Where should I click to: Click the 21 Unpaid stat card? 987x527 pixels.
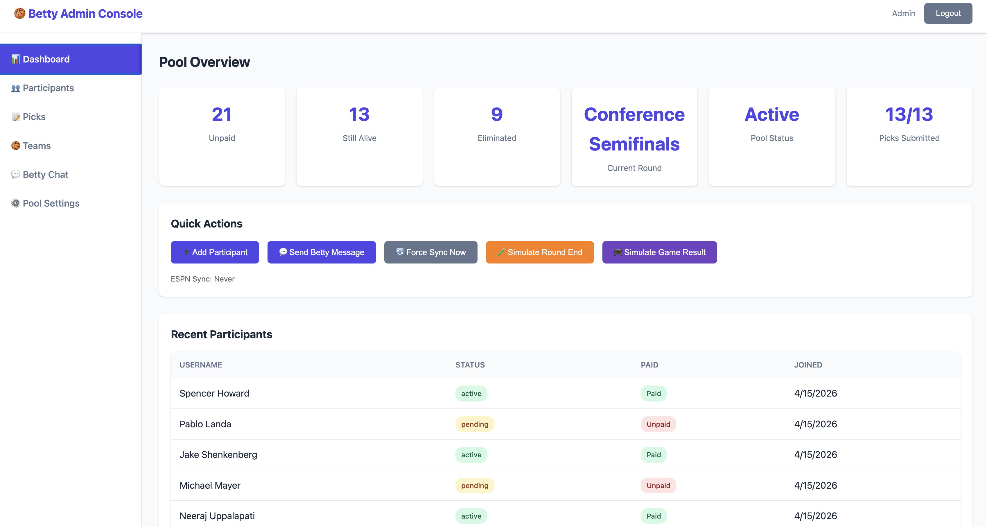[x=222, y=137]
